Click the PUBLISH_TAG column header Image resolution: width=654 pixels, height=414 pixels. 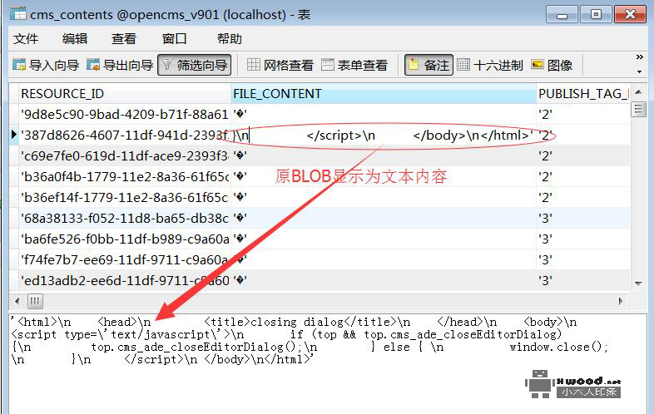coord(583,94)
